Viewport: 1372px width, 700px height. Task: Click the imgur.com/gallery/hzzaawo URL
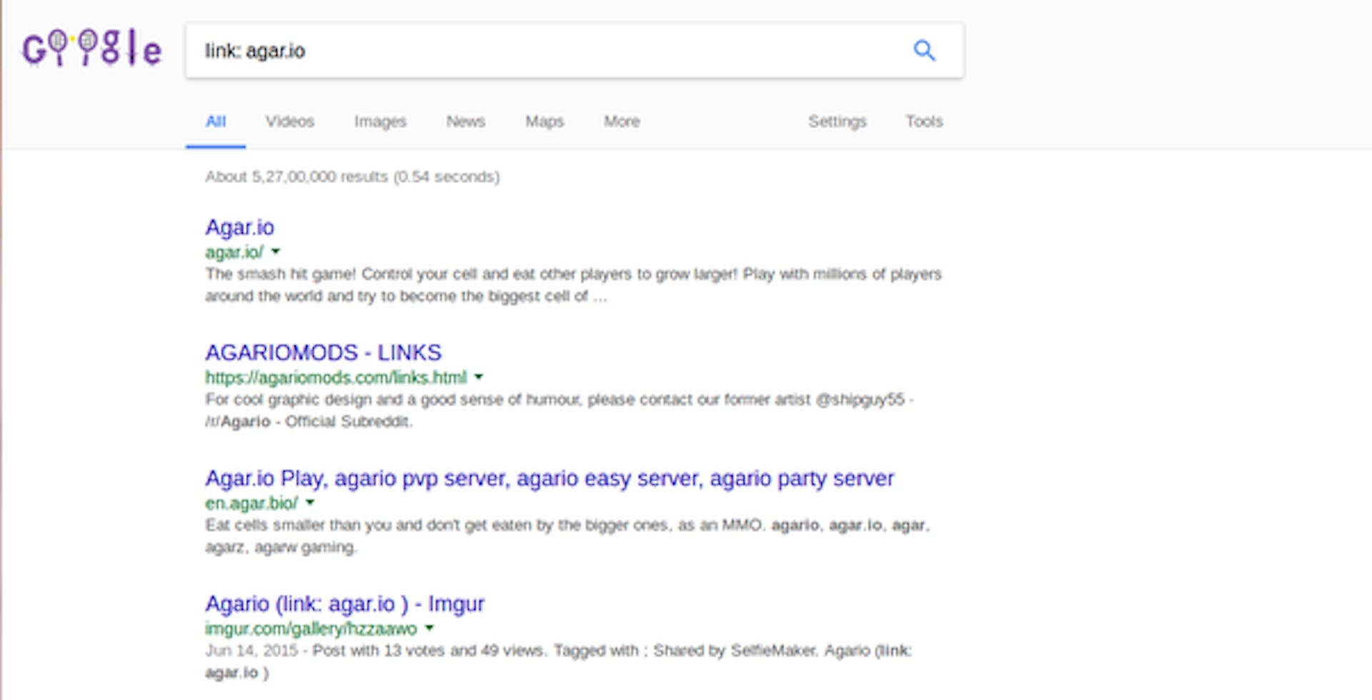(x=311, y=629)
